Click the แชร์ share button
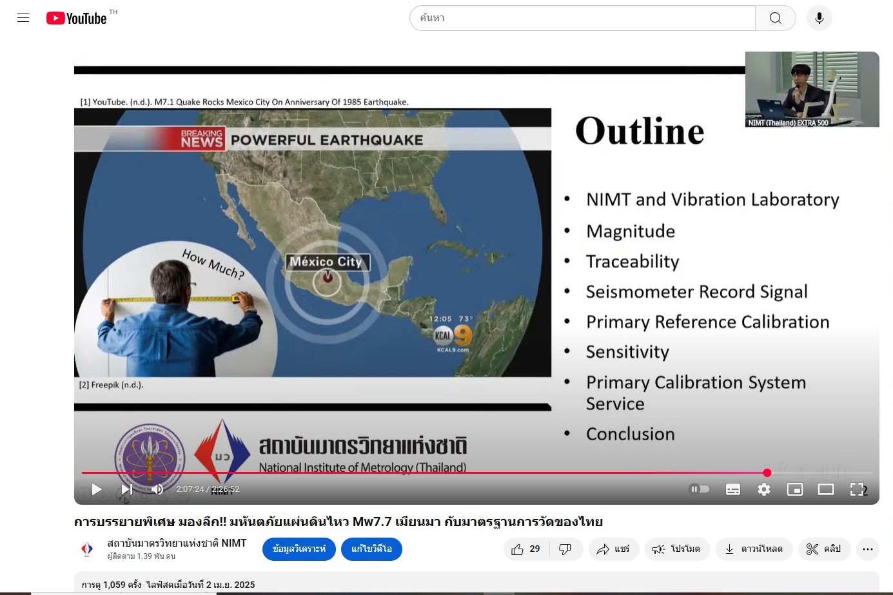Image resolution: width=893 pixels, height=595 pixels. 613,549
